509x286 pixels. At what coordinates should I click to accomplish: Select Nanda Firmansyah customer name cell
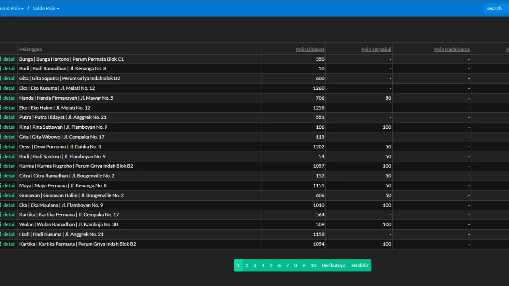[140, 98]
